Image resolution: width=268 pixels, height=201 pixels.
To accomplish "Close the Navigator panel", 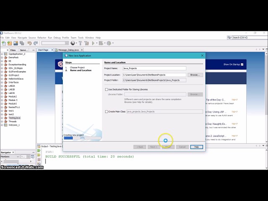I will [13, 152].
